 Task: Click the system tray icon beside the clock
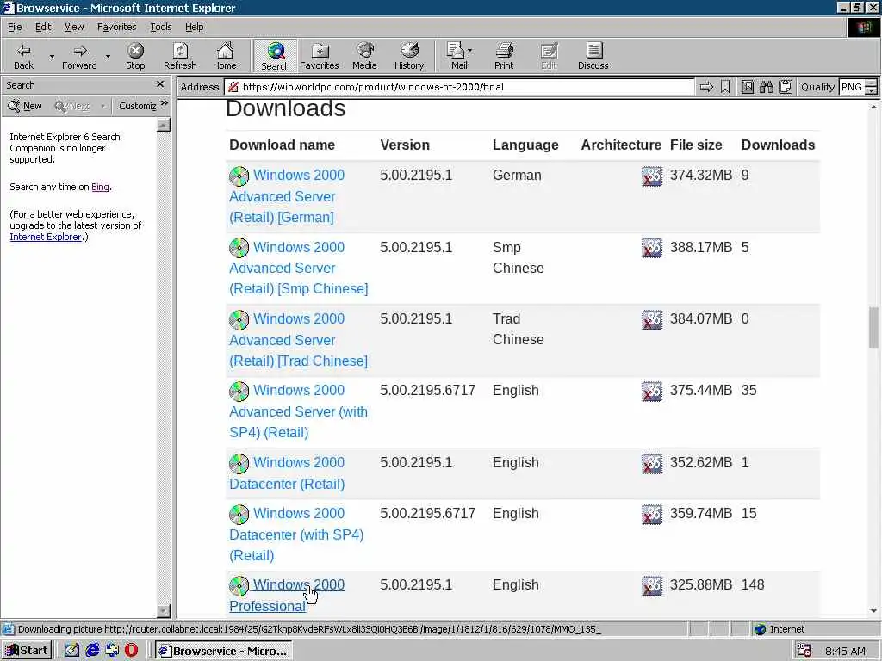804,651
